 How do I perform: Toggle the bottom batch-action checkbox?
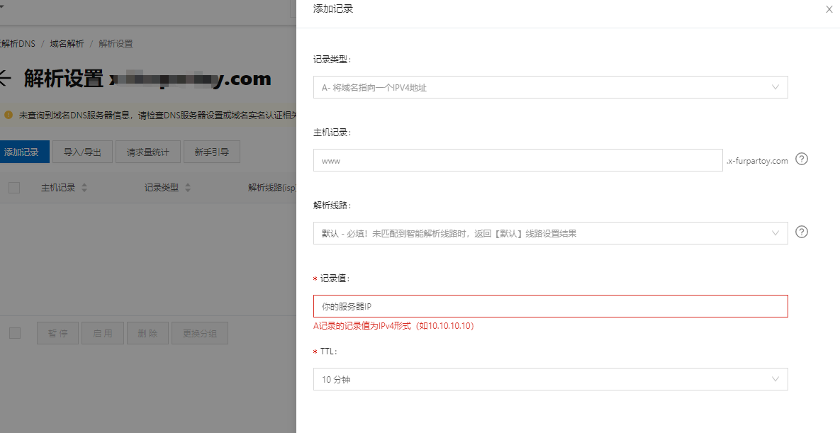click(x=15, y=333)
